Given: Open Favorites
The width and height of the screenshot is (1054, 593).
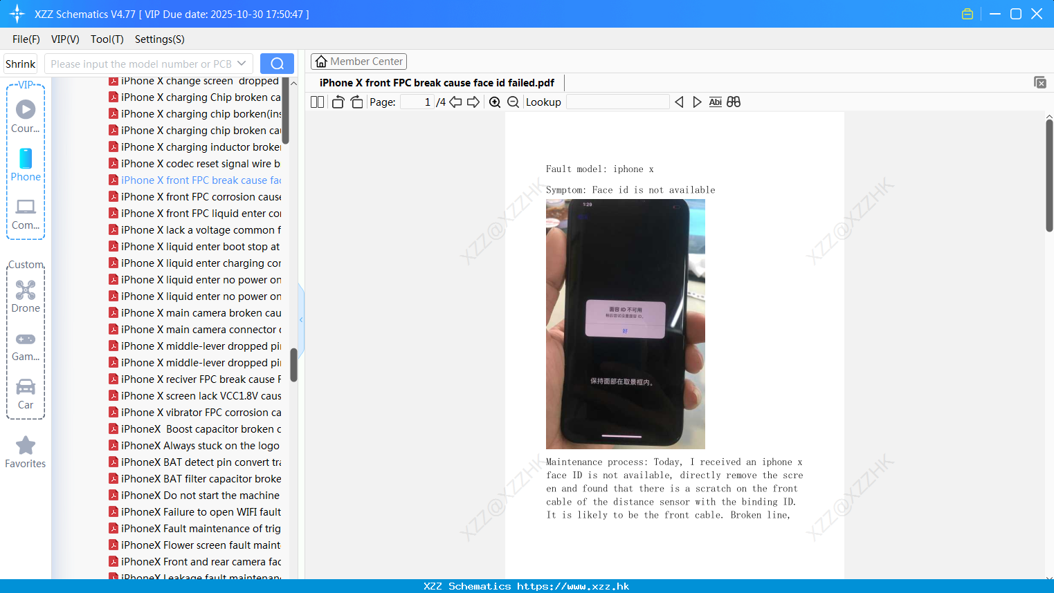Looking at the screenshot, I should (26, 453).
